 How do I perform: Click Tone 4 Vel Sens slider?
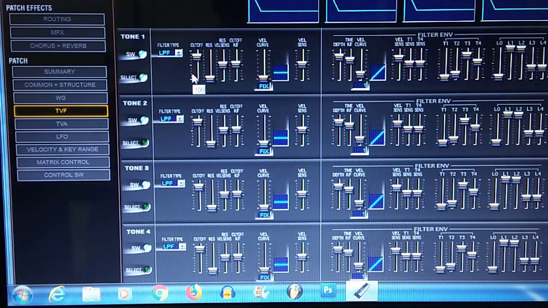click(x=302, y=257)
